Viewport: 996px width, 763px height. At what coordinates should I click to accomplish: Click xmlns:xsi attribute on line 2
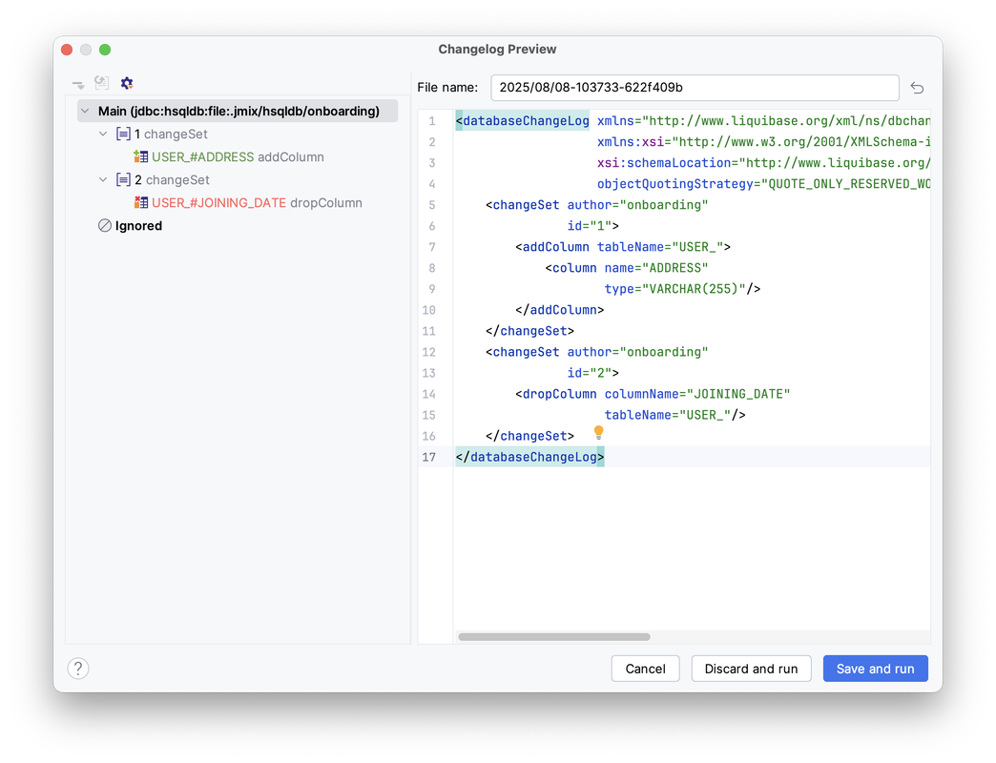coord(763,142)
